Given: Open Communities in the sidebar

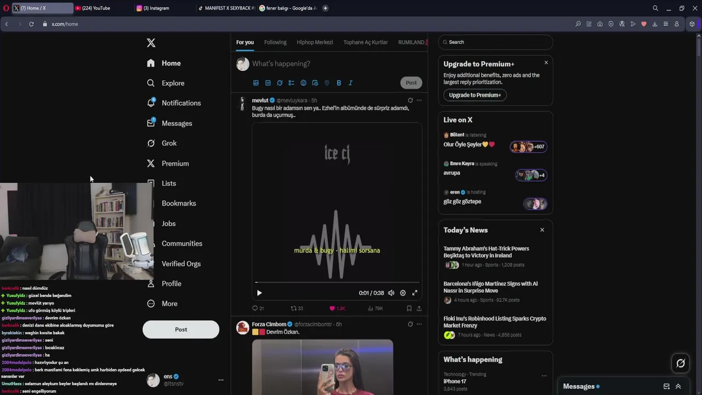Looking at the screenshot, I should click(182, 244).
